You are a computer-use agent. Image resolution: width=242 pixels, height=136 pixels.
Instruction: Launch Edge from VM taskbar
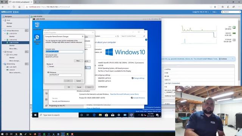[x=94, y=115]
